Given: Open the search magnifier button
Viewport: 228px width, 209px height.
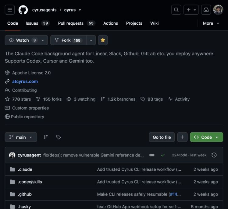Looking at the screenshot, I should (x=176, y=10).
